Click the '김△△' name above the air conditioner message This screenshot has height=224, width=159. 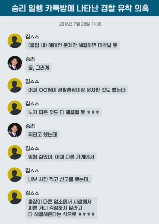tap(32, 37)
